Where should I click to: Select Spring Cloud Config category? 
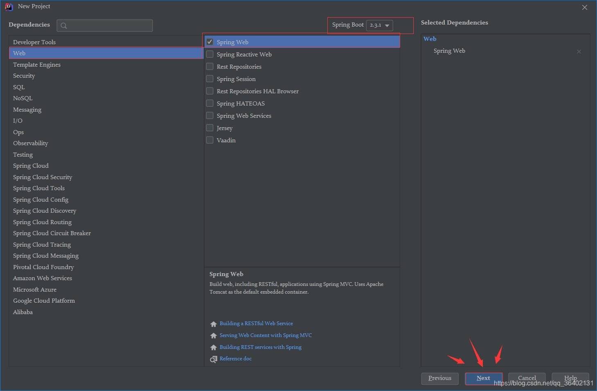[x=106, y=200]
